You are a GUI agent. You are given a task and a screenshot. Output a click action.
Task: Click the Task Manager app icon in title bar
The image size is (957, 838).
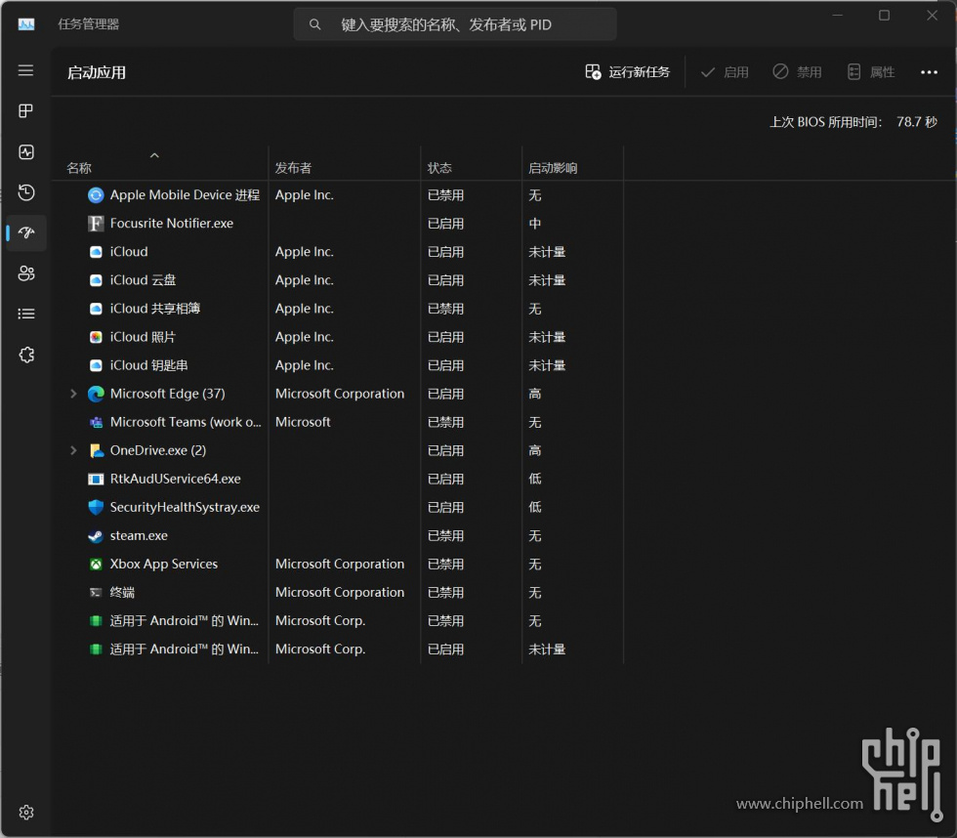point(25,24)
